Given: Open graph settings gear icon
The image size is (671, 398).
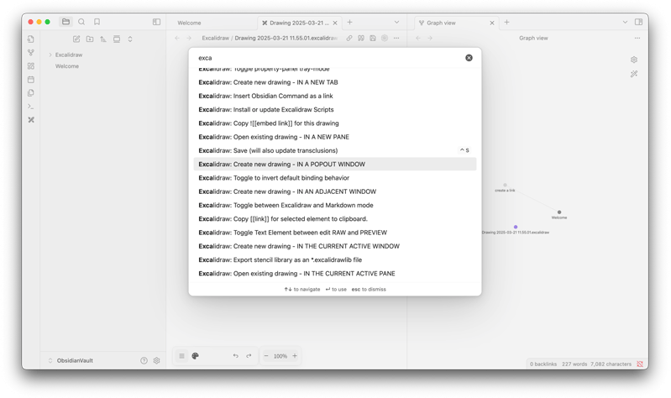Looking at the screenshot, I should click(634, 60).
